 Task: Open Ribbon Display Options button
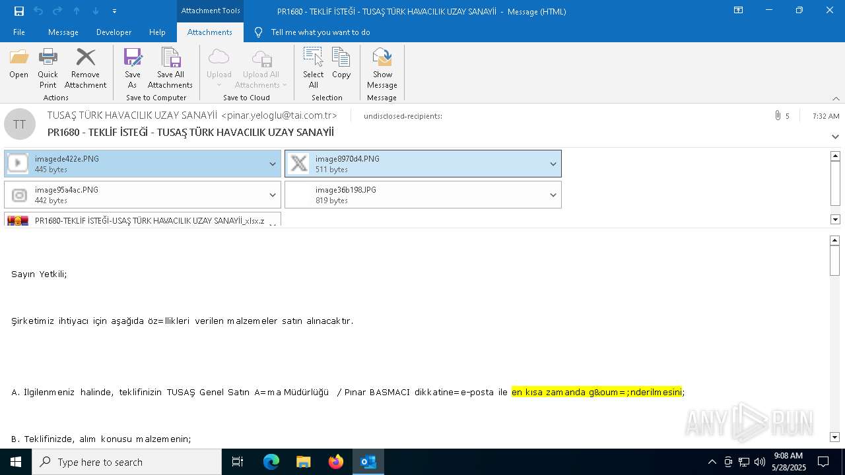tap(738, 10)
